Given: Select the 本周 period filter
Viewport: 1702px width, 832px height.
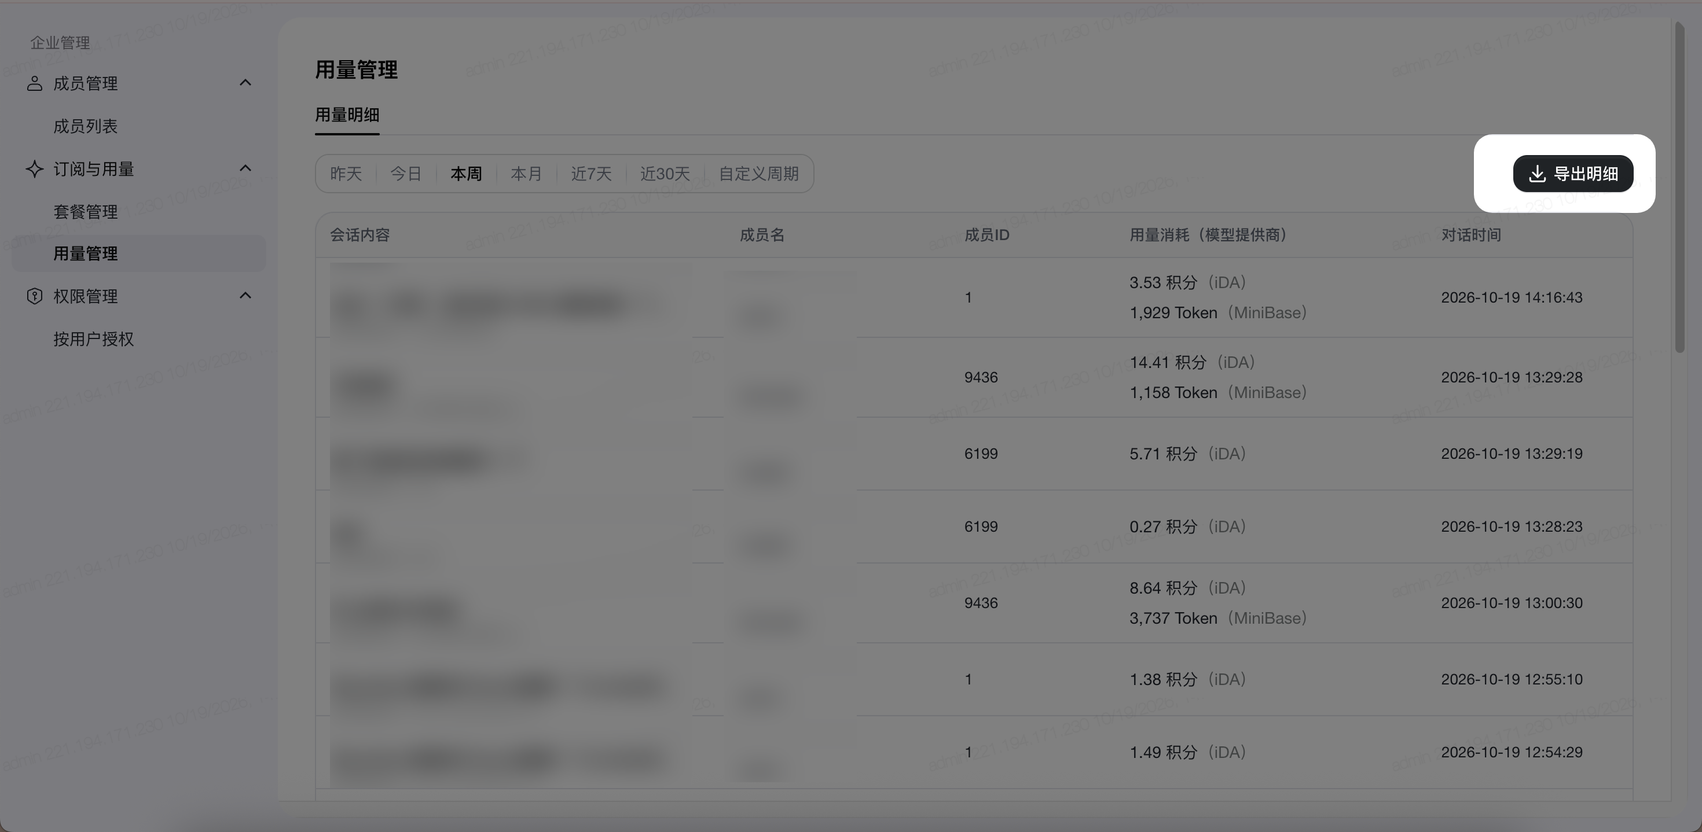Looking at the screenshot, I should point(466,174).
